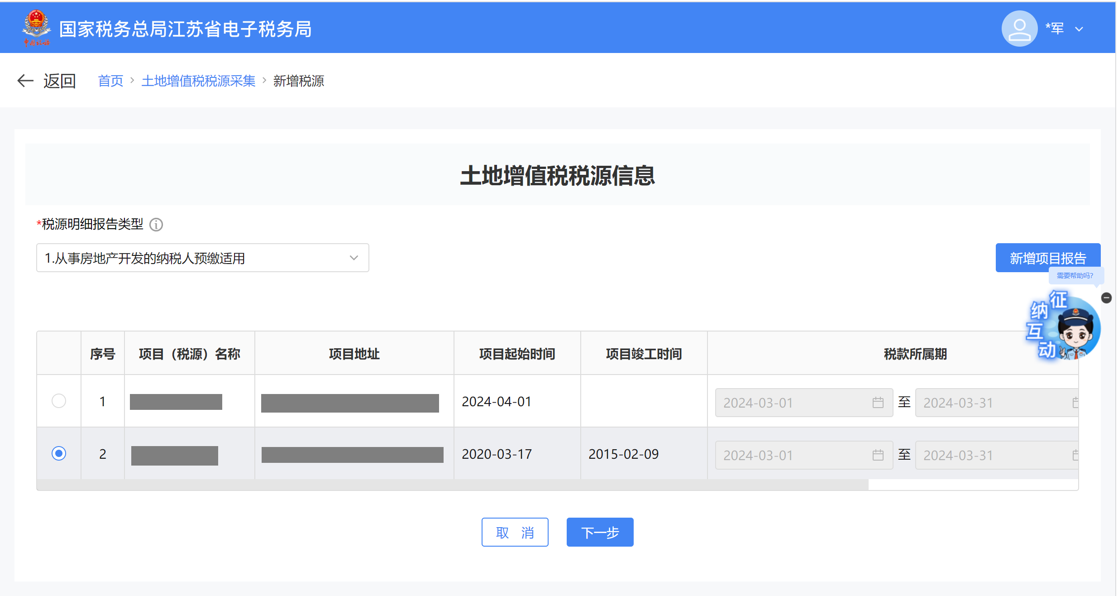Click info icon beside 税源明细报告类型
Image resolution: width=1118 pixels, height=596 pixels.
point(156,225)
